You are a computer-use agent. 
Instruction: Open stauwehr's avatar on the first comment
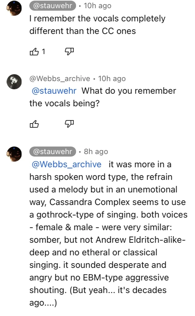(14, 8)
